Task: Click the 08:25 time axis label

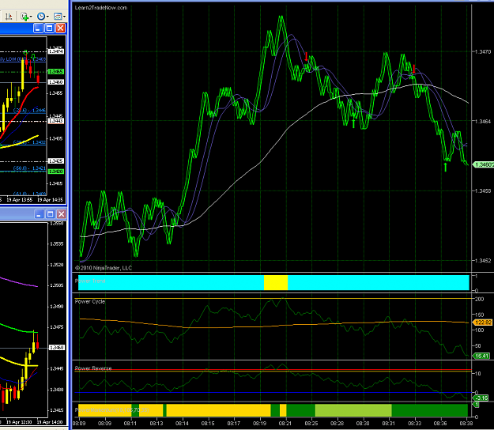Action: click(311, 424)
